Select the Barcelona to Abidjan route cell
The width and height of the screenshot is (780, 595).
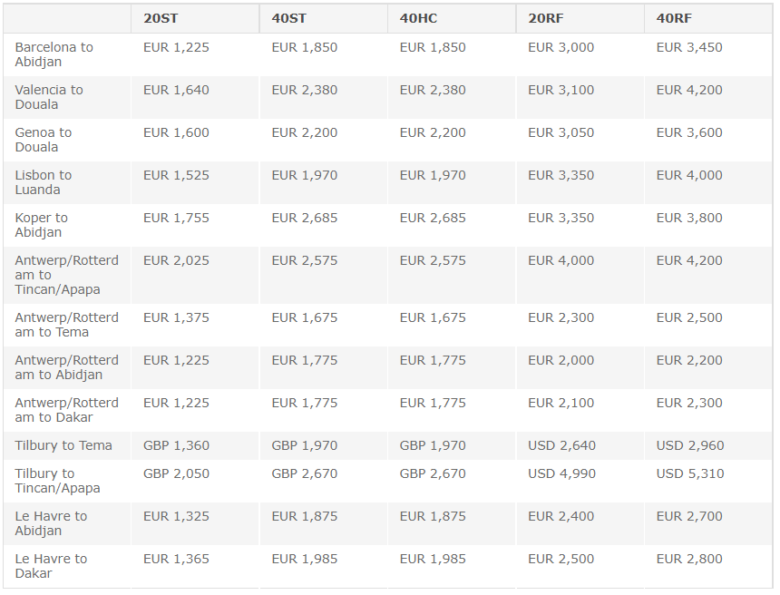point(54,54)
